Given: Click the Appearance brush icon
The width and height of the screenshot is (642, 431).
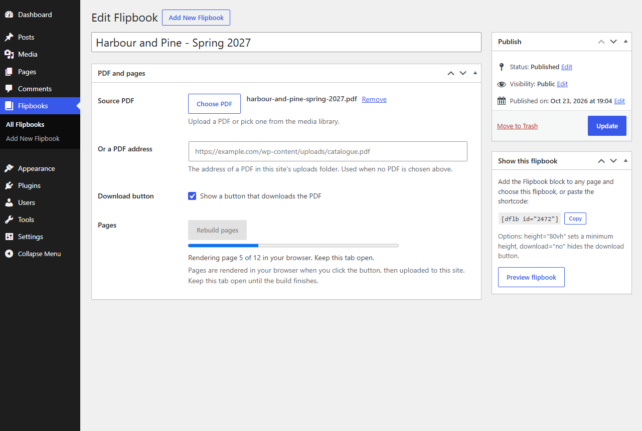Looking at the screenshot, I should point(9,168).
